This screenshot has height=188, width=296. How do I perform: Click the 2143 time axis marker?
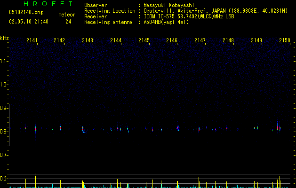(x=88, y=40)
